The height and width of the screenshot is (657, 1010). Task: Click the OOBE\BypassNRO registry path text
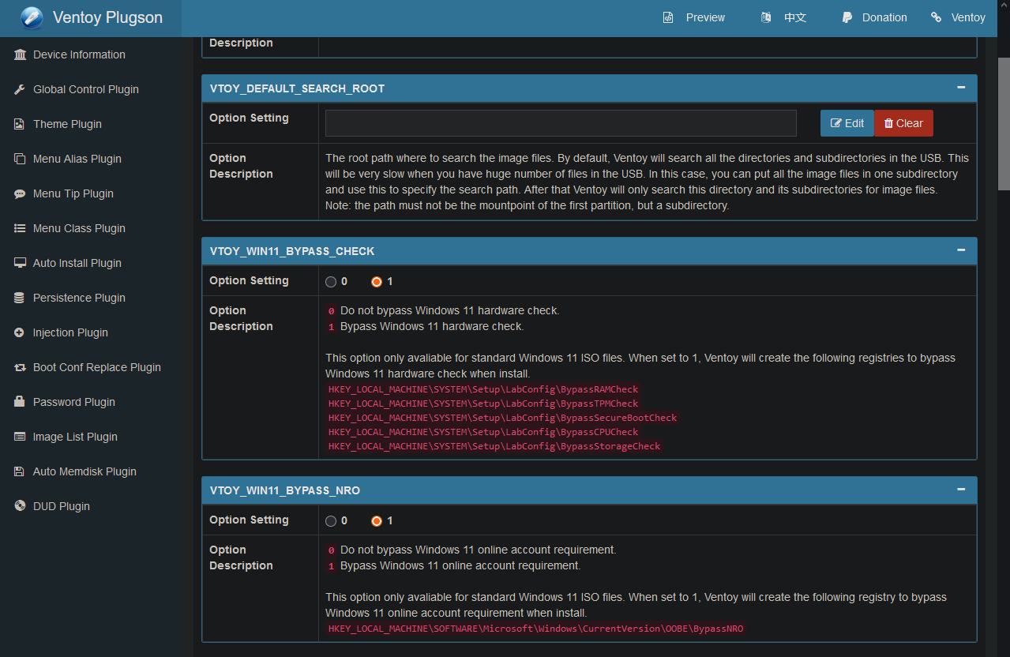(536, 629)
